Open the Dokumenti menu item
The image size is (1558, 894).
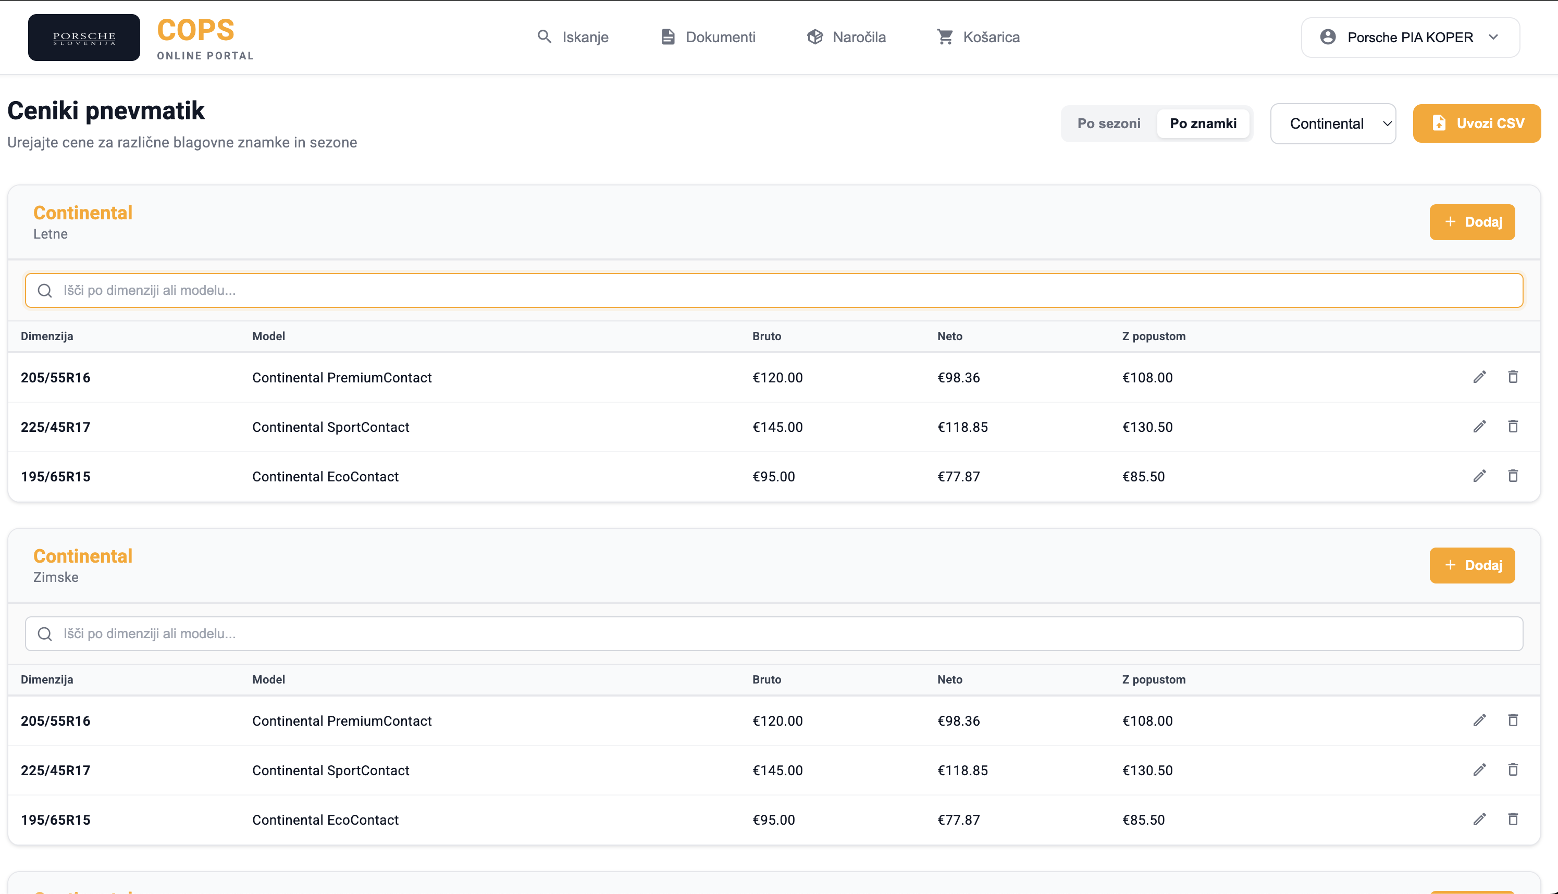pyautogui.click(x=708, y=38)
